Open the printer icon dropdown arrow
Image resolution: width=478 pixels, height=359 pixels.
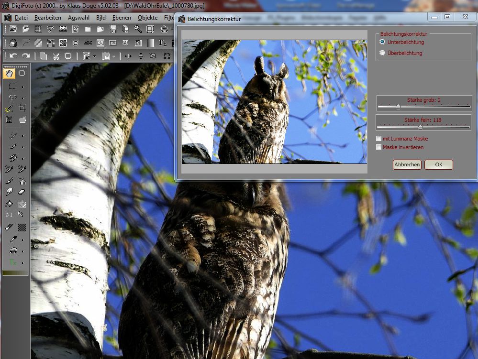(x=171, y=30)
